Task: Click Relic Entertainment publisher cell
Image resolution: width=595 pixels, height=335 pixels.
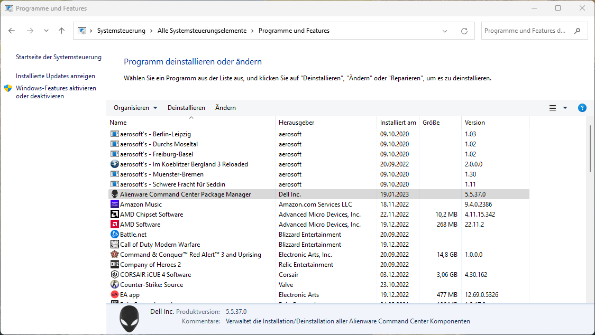Action: pos(306,265)
